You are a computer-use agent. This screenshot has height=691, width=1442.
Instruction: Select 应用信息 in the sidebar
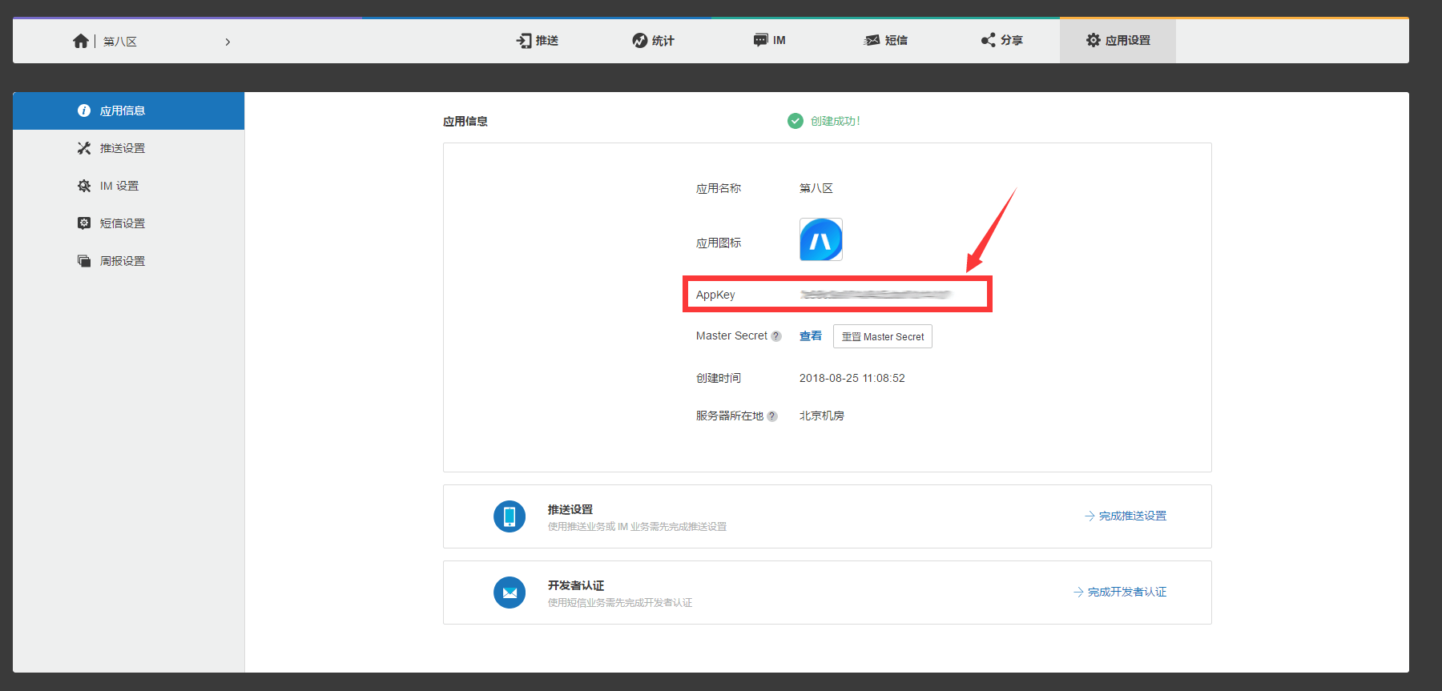122,111
